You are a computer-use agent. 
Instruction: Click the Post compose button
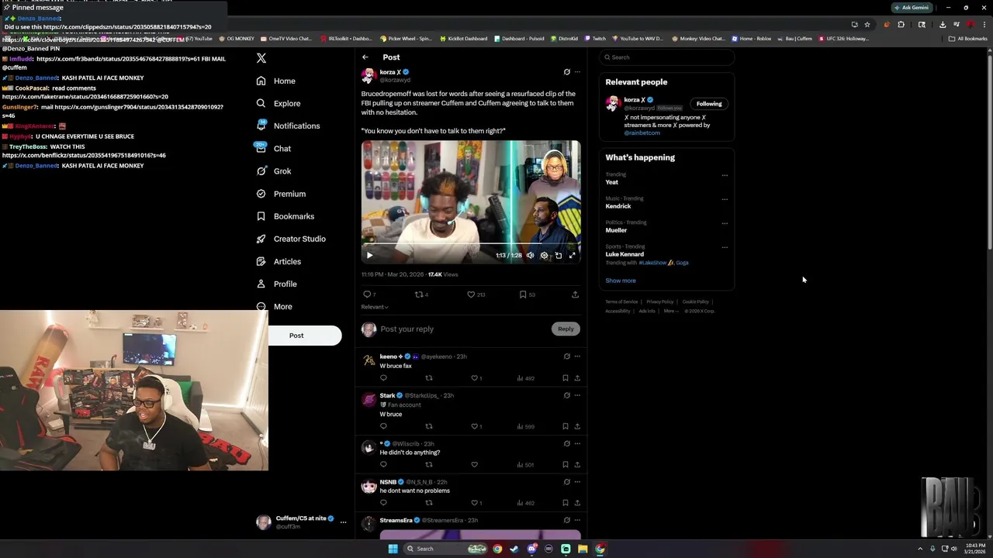point(304,336)
